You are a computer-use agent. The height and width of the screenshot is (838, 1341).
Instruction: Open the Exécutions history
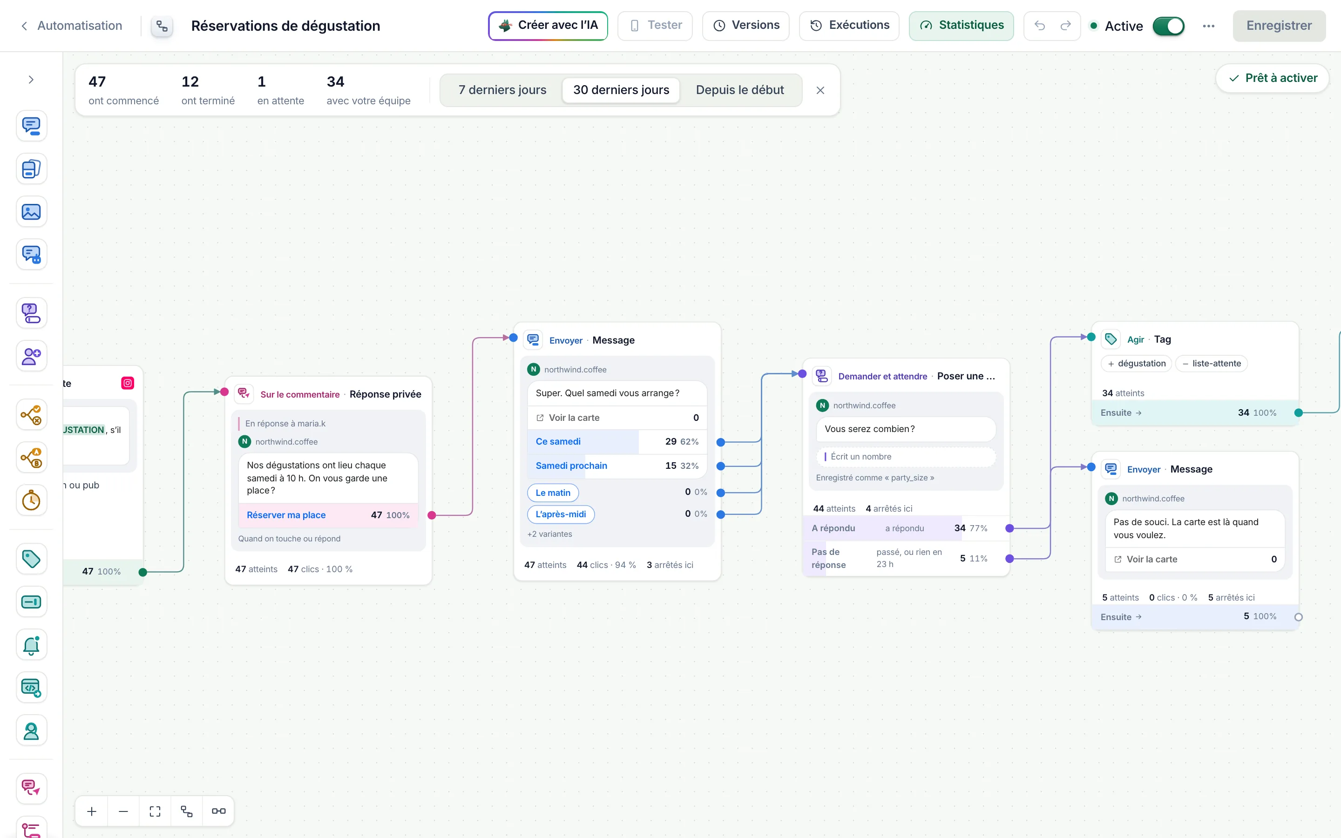tap(849, 26)
